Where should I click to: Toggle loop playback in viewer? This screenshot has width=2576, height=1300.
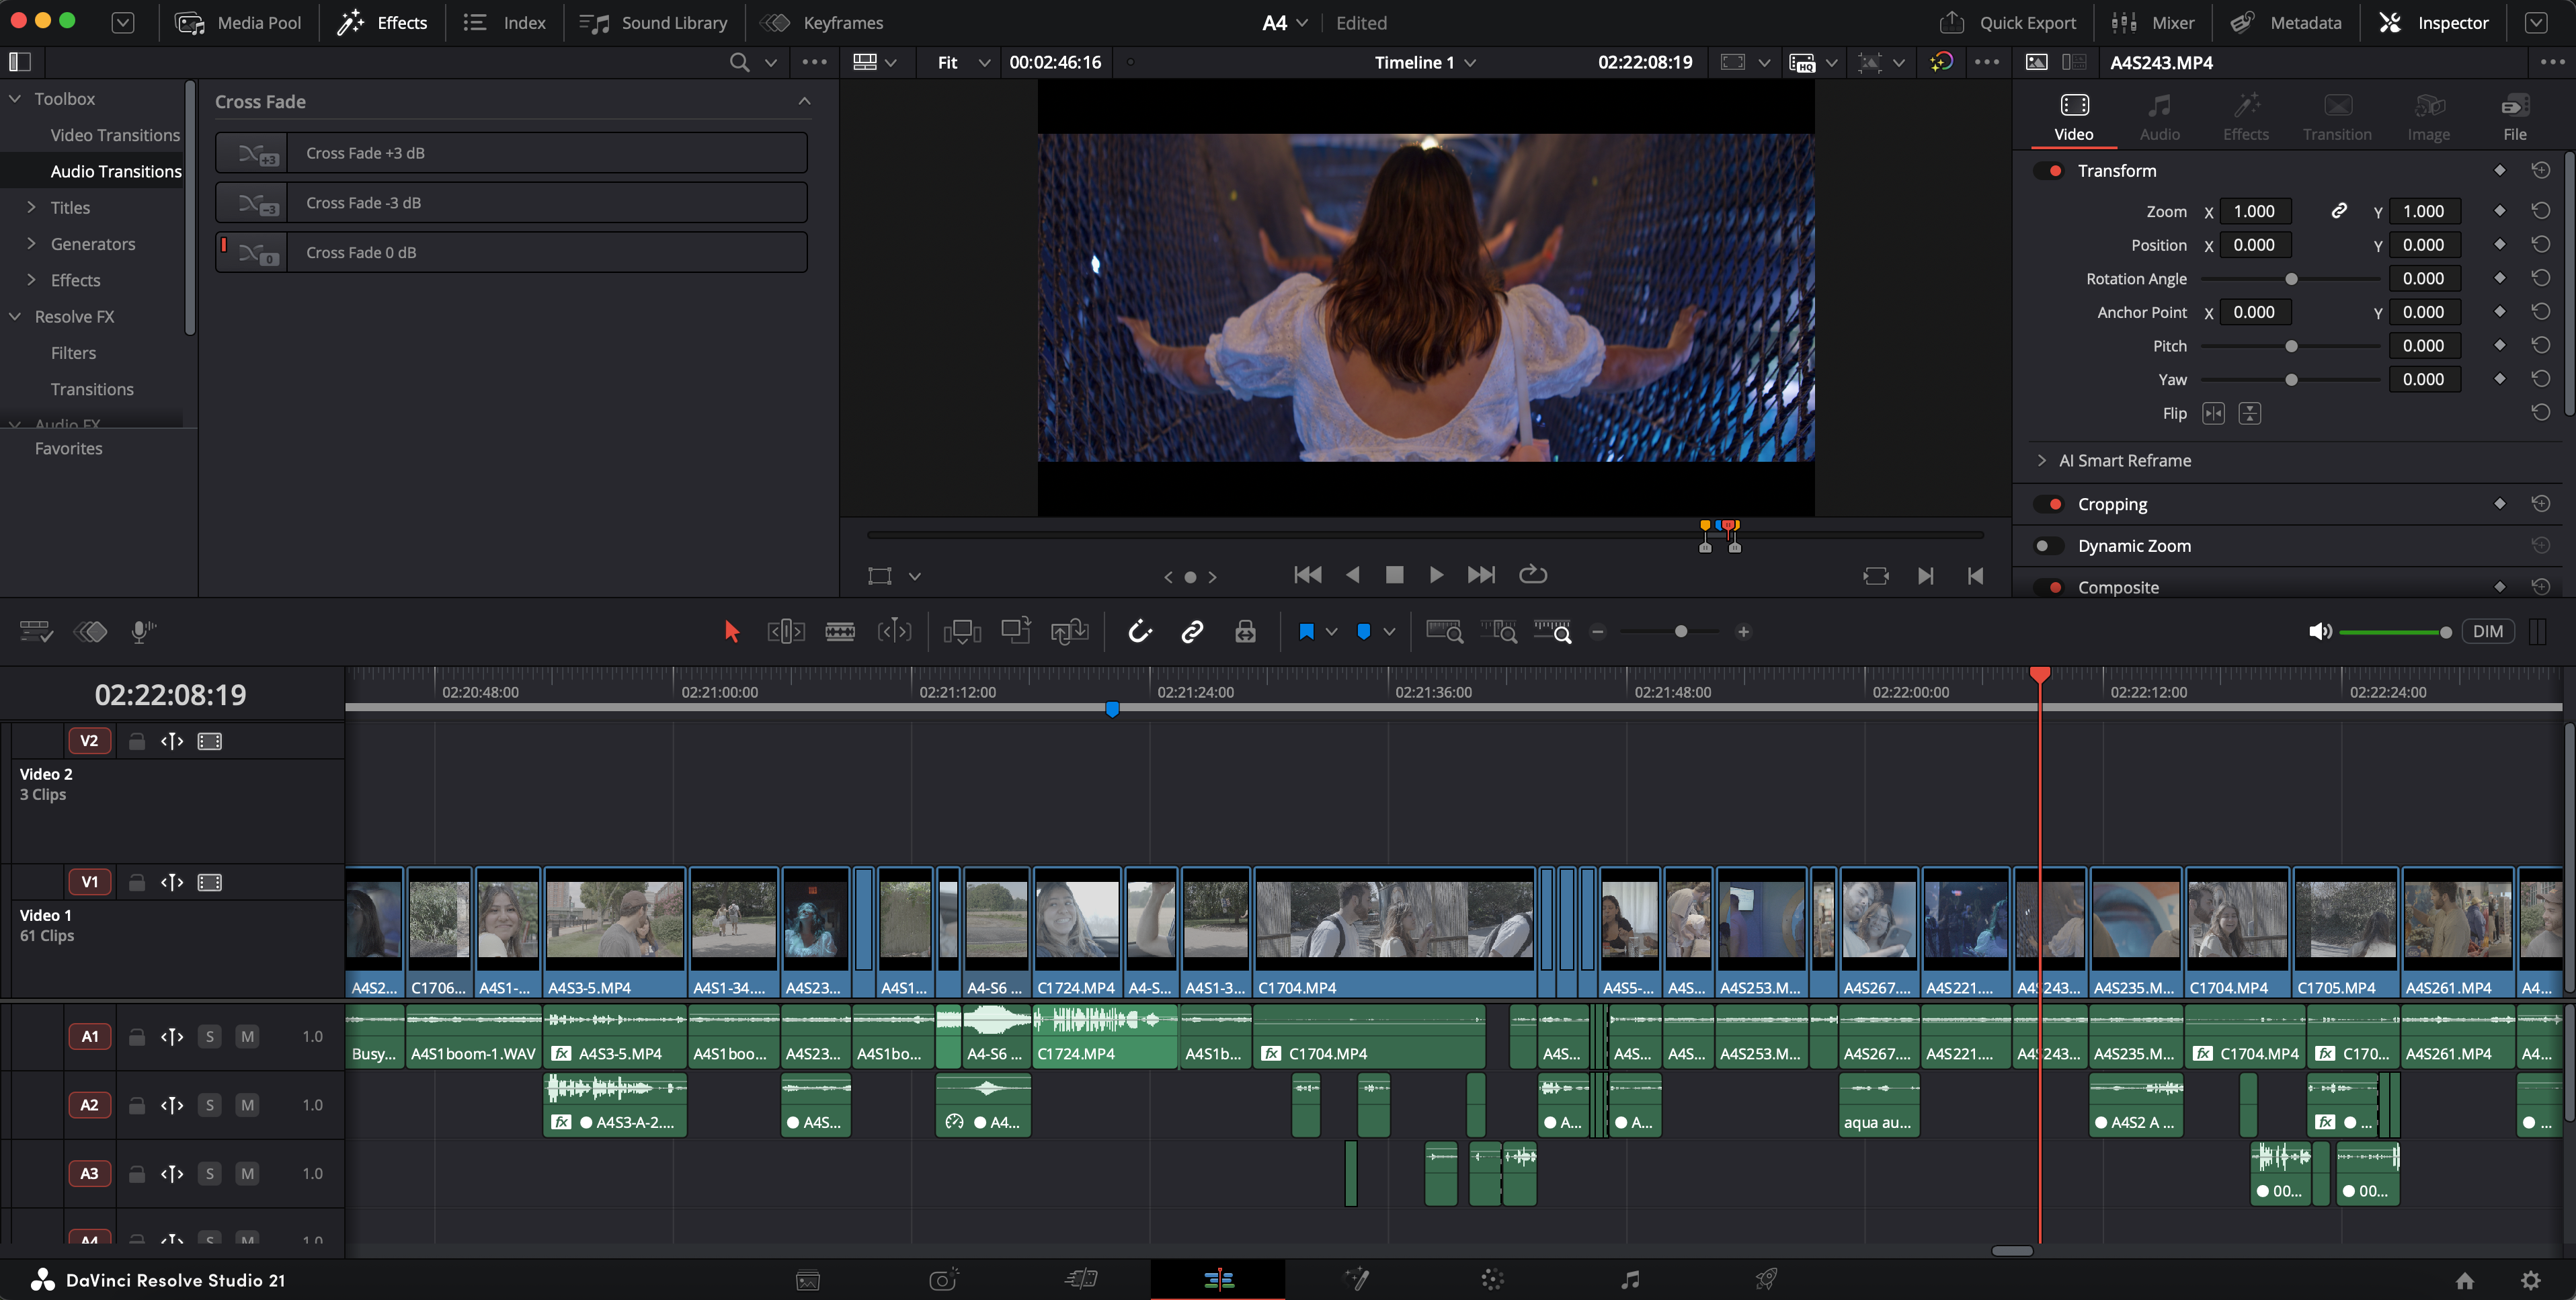pos(1532,575)
